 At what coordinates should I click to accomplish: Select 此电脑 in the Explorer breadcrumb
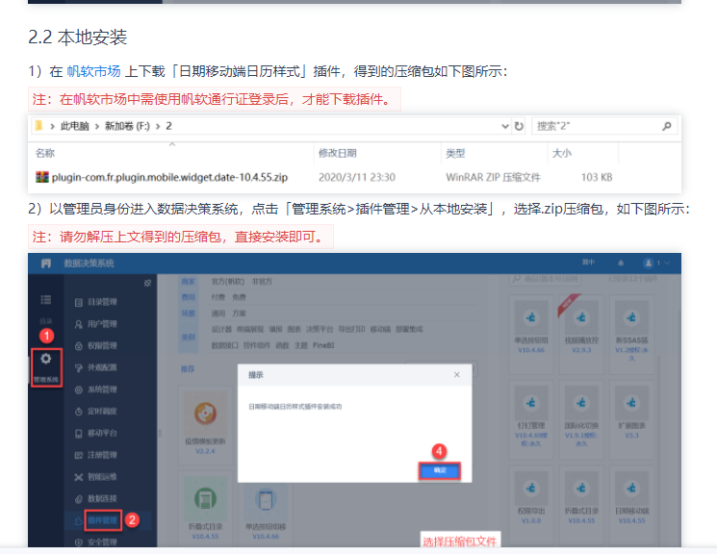(x=75, y=126)
